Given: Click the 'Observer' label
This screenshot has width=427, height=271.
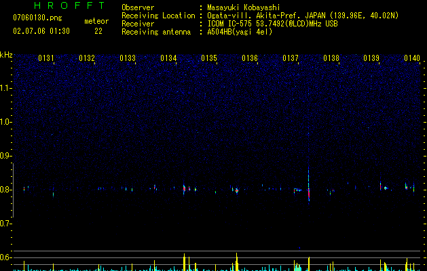Looking at the screenshot, I should [x=138, y=7].
